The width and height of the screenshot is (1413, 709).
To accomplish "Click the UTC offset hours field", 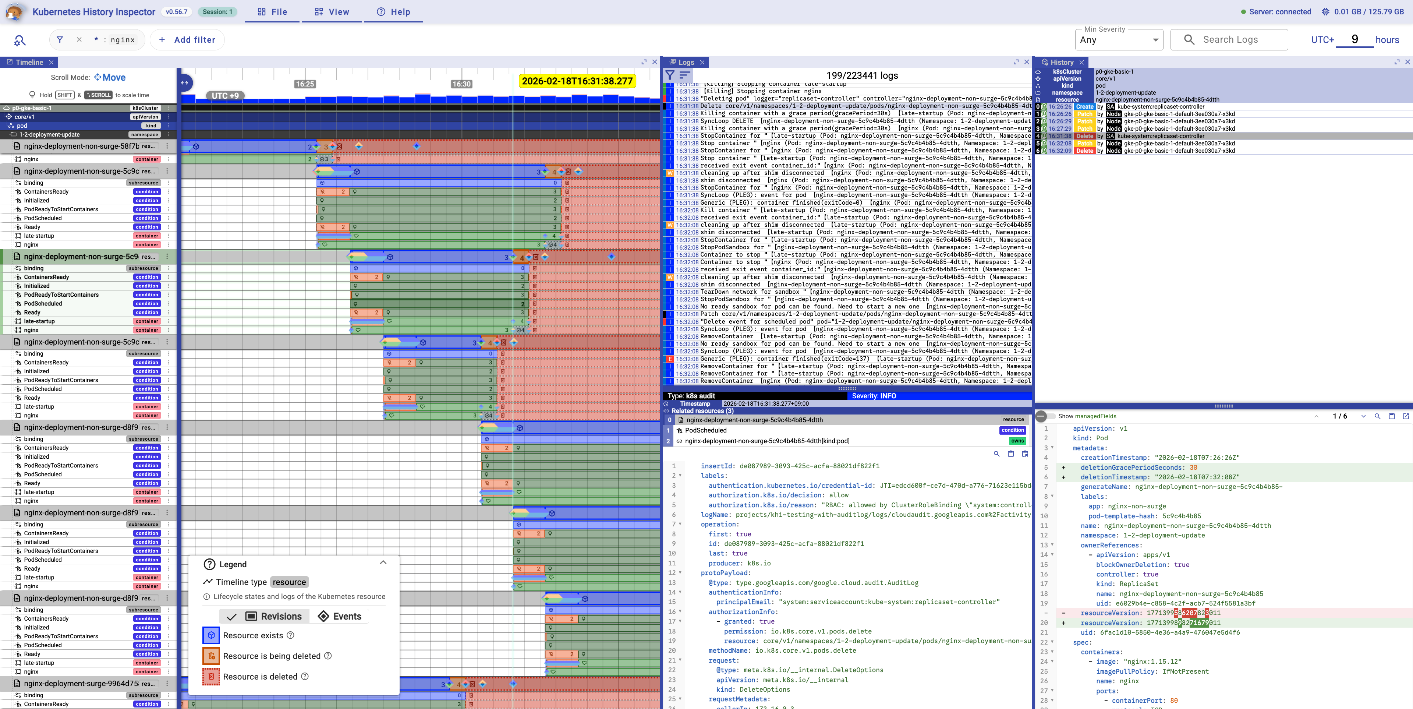I will pyautogui.click(x=1355, y=39).
